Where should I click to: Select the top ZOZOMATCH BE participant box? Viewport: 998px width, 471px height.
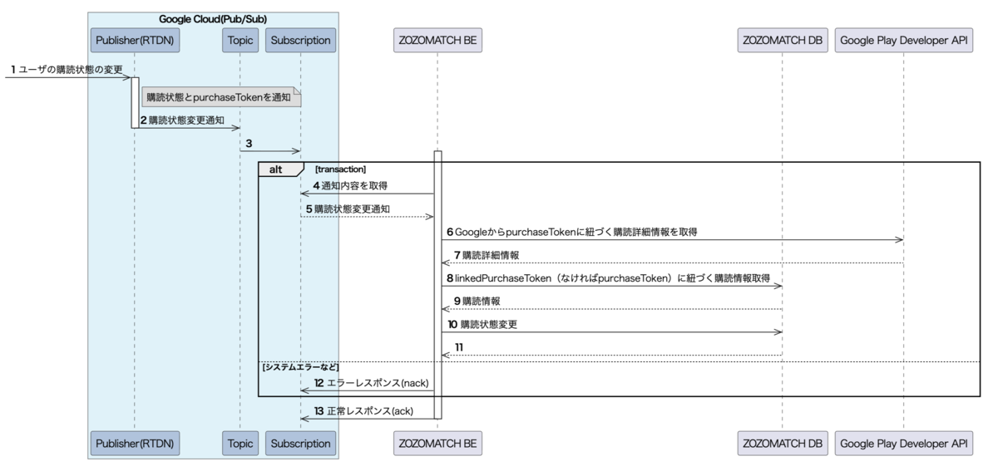pos(437,39)
